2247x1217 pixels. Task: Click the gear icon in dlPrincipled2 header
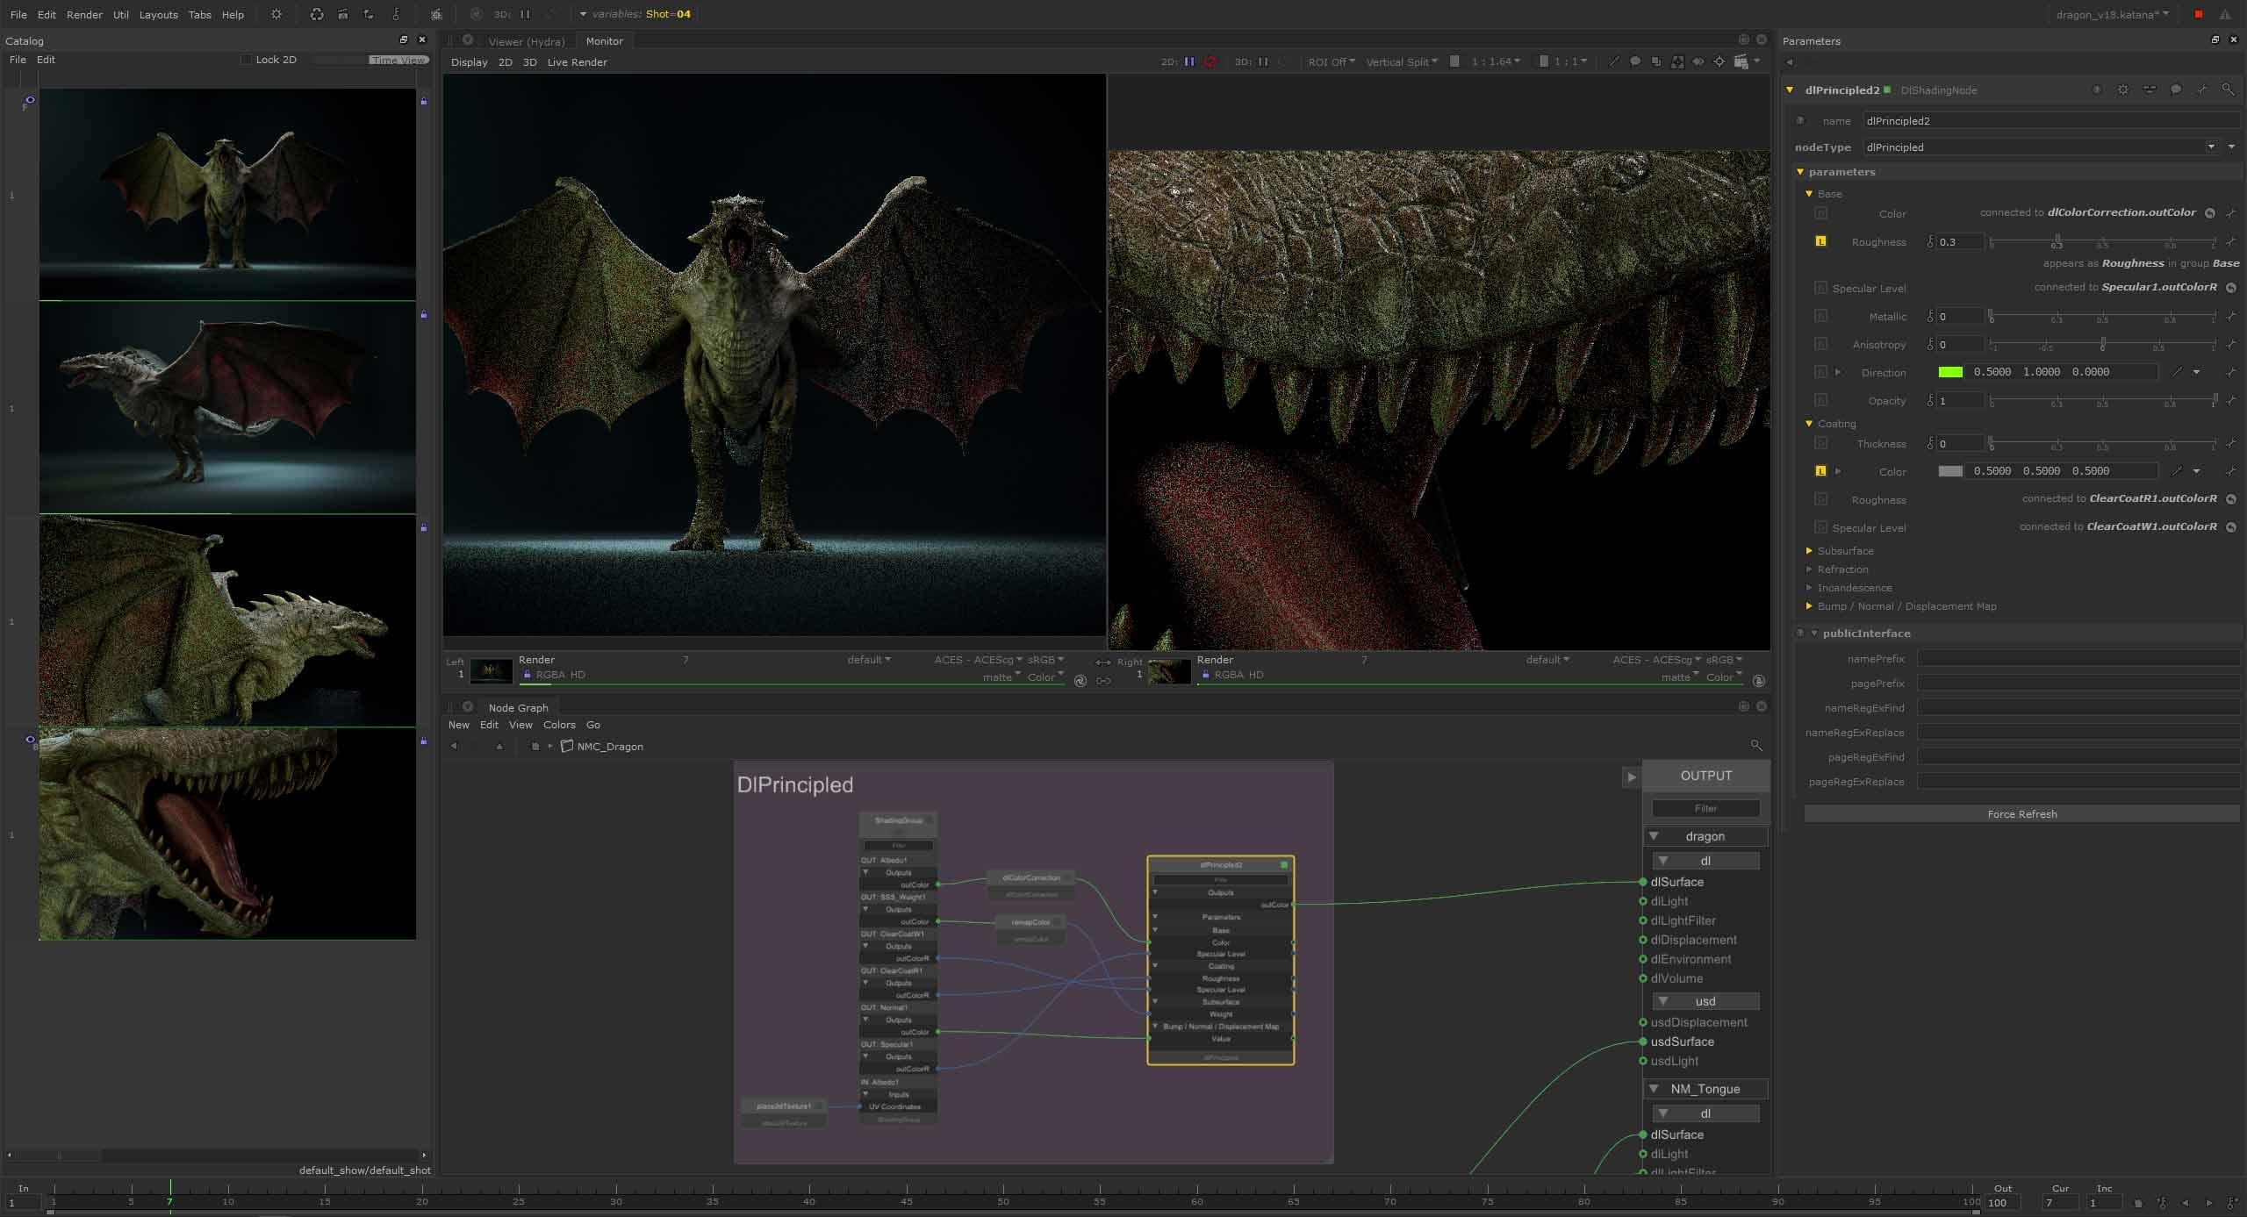[2122, 89]
